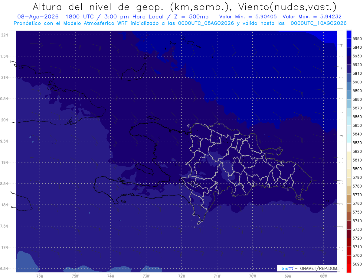The height and width of the screenshot is (280, 363).
Task: Click the '74W' longitude label
Action: pyautogui.click(x=111, y=276)
